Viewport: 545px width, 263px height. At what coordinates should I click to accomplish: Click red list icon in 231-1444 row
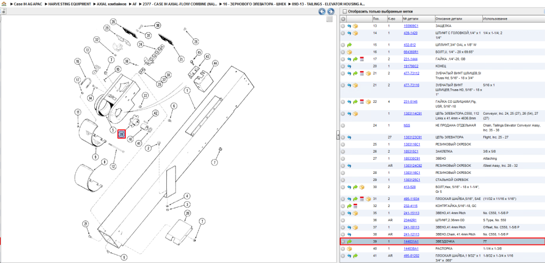(x=361, y=59)
